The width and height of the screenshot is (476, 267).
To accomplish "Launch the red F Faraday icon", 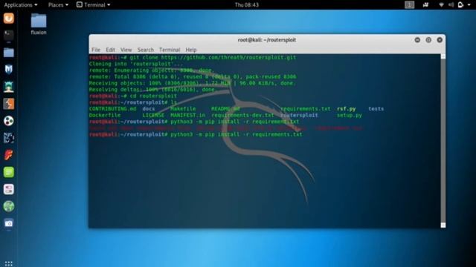I will pos(8,155).
